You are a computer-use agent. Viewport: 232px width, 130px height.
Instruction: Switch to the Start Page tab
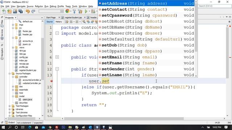coord(51,18)
